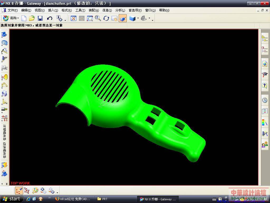
Task: Click the Windows start button
Action: click(x=12, y=199)
